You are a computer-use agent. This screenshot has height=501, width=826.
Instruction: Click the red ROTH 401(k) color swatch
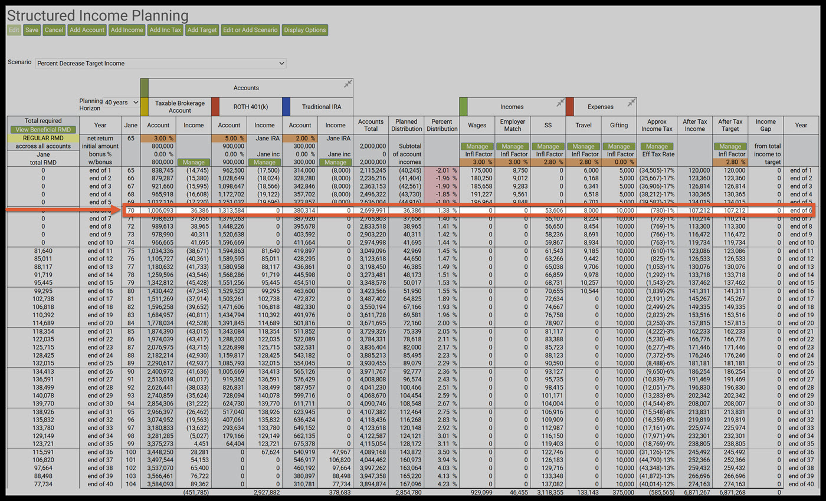click(215, 107)
